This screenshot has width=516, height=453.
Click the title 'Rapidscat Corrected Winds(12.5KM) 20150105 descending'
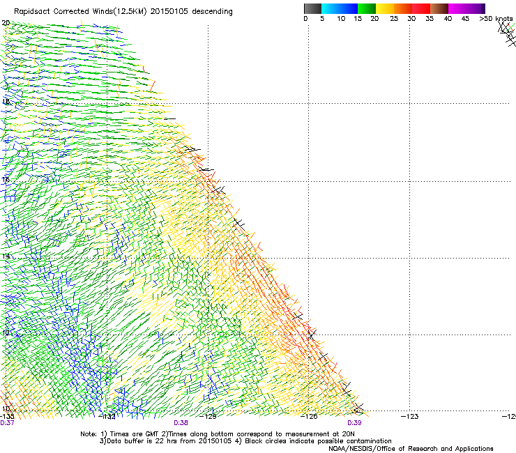pos(123,12)
